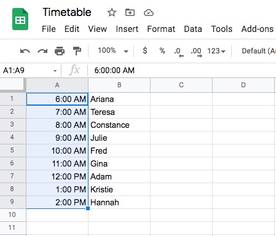Select the cell Fred
The width and height of the screenshot is (276, 236).
119,151
